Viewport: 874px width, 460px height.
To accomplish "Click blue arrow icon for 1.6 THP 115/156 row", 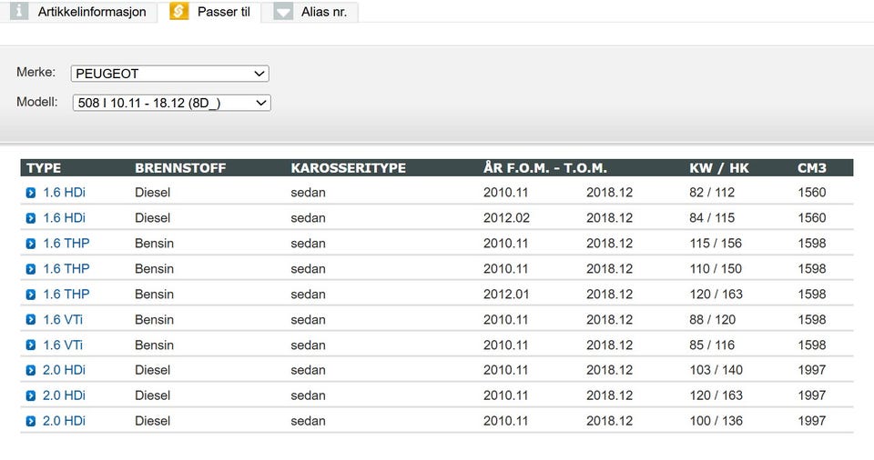I will [x=31, y=244].
